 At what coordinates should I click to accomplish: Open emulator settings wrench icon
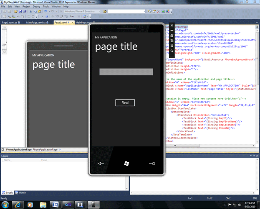point(172,51)
